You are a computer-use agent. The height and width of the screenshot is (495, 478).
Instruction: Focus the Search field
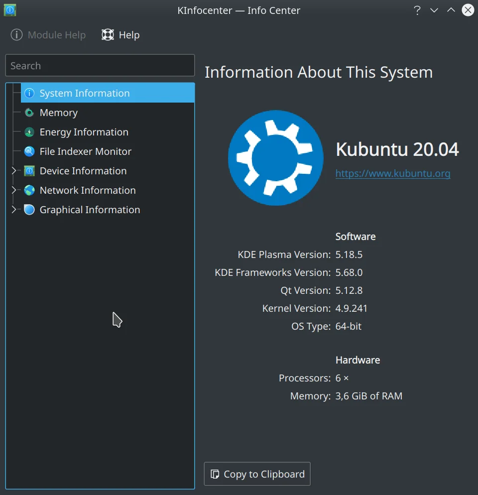100,65
